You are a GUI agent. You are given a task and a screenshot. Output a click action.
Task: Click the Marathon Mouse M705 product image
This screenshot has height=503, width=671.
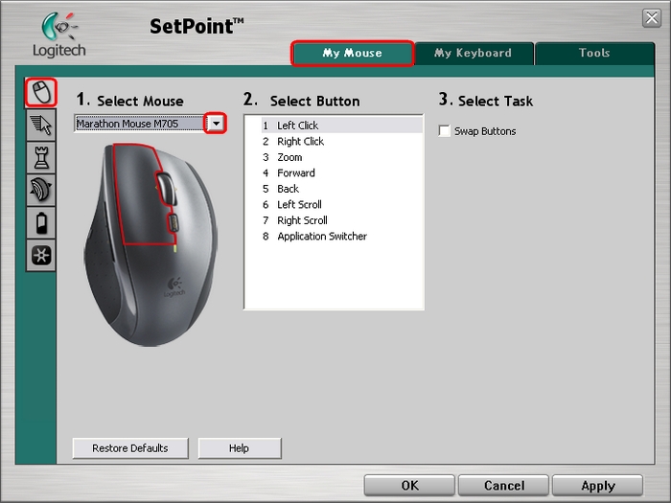[150, 244]
